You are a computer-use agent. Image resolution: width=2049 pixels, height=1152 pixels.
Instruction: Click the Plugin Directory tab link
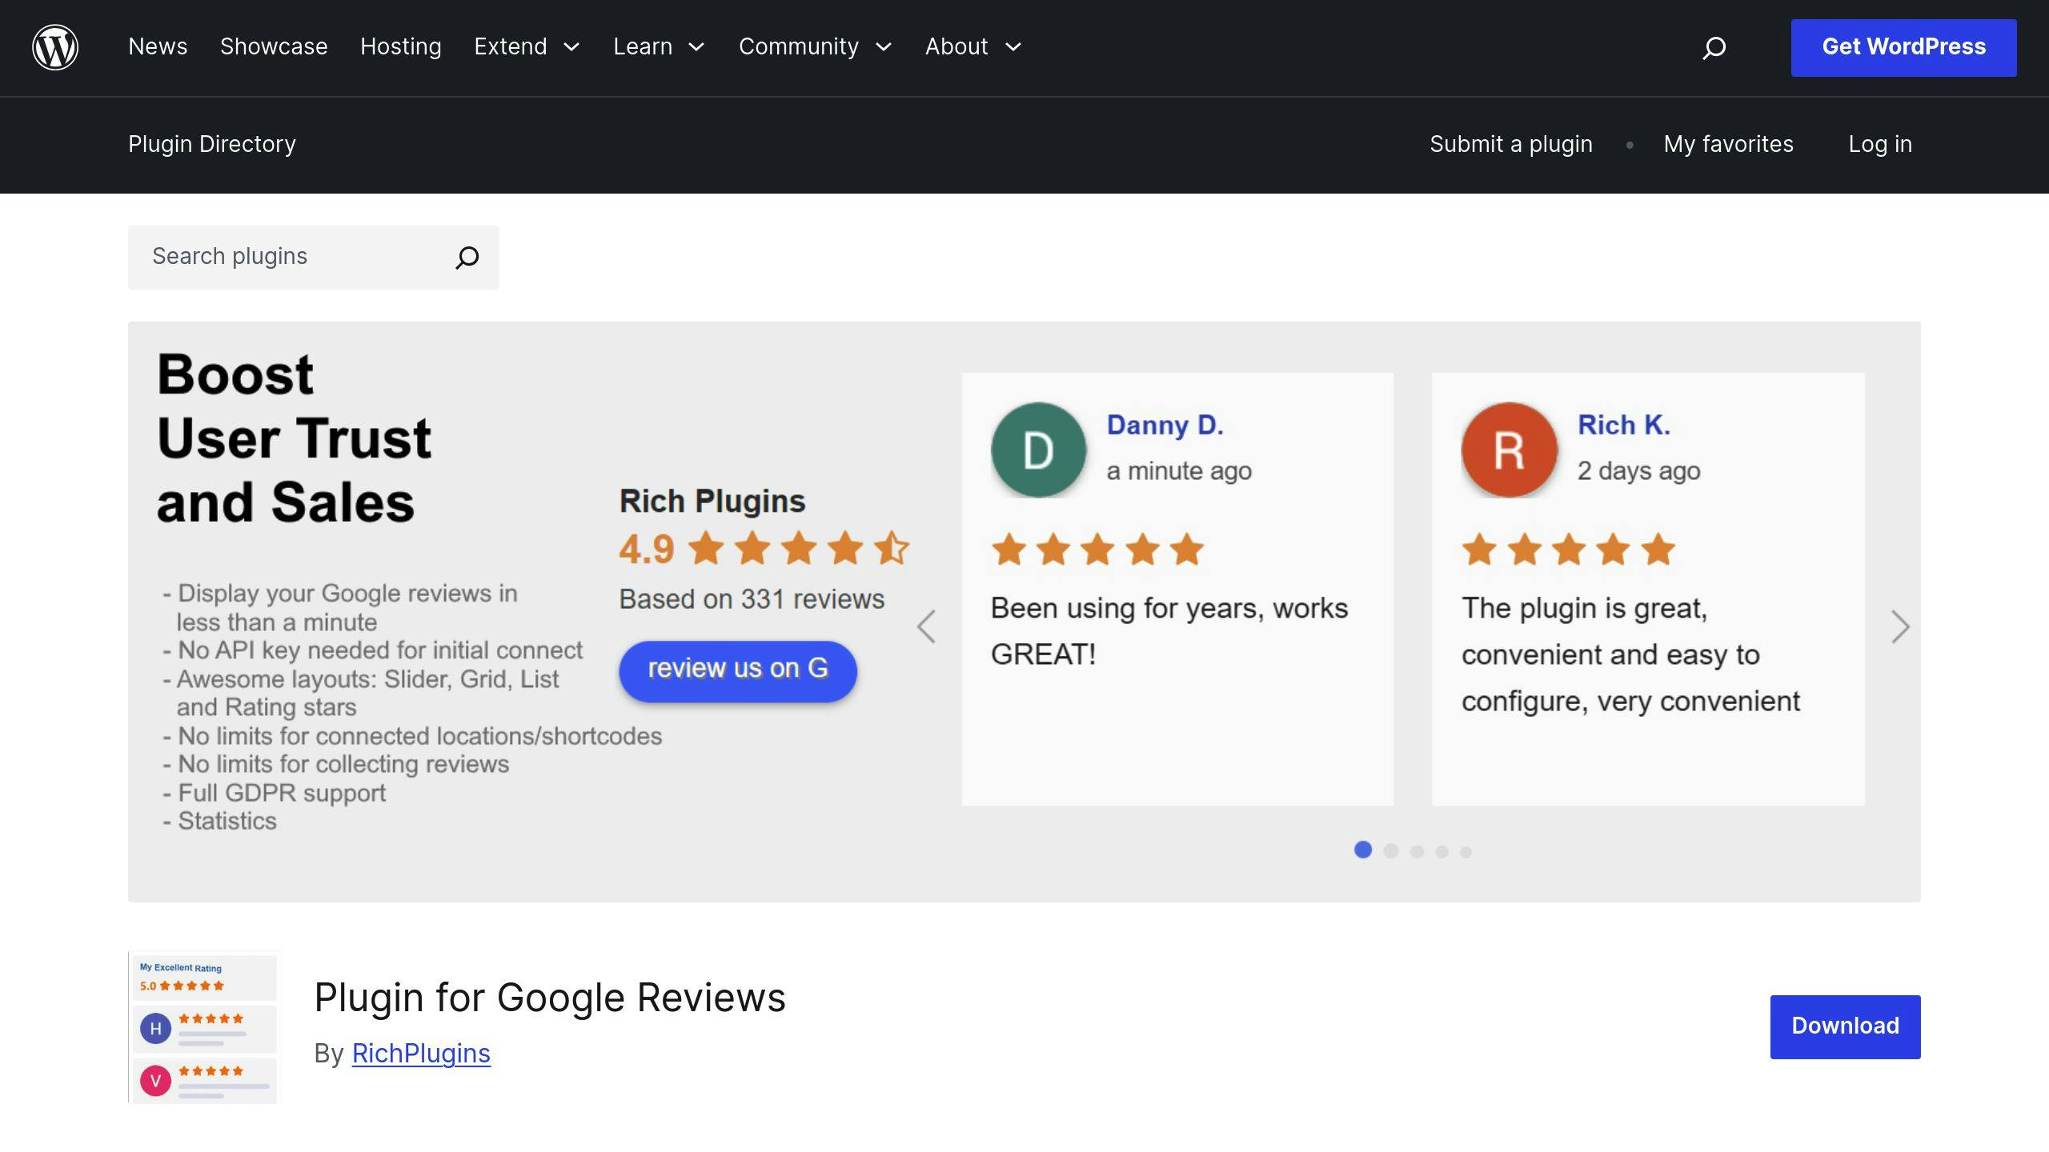point(211,143)
